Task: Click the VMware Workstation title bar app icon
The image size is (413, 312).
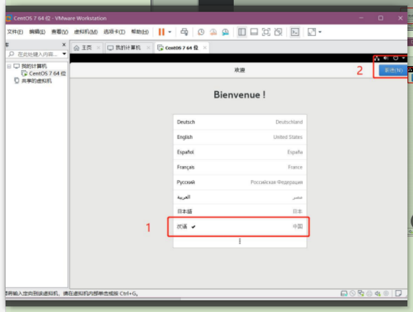Action: click(x=8, y=18)
